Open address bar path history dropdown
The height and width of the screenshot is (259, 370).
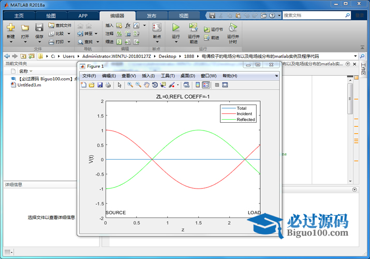click(x=356, y=56)
